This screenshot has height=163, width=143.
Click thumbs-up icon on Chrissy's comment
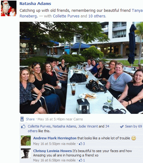pyautogui.click(x=81, y=160)
